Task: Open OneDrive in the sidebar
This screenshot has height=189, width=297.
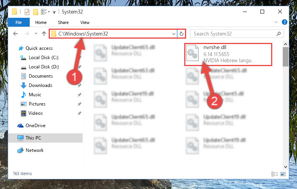Action: (x=36, y=126)
